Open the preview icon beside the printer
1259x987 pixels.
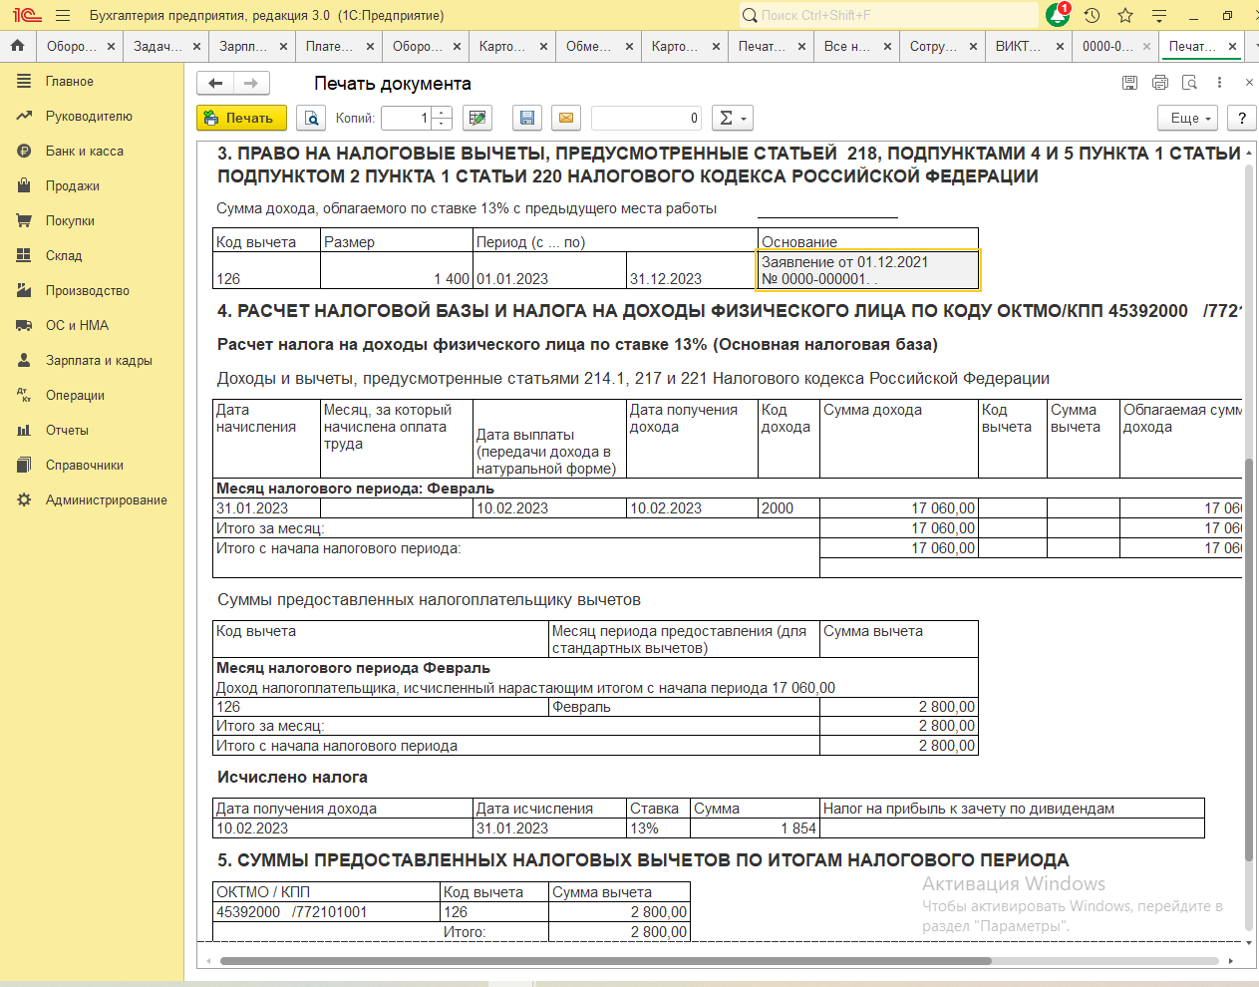[1189, 83]
